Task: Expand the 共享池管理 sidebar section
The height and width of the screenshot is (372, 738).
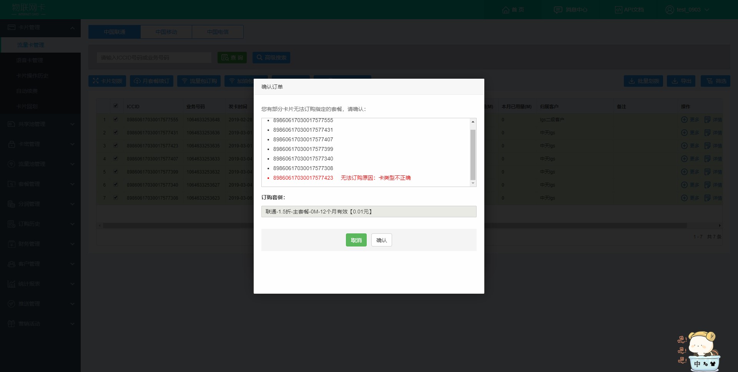Action: [x=72, y=124]
